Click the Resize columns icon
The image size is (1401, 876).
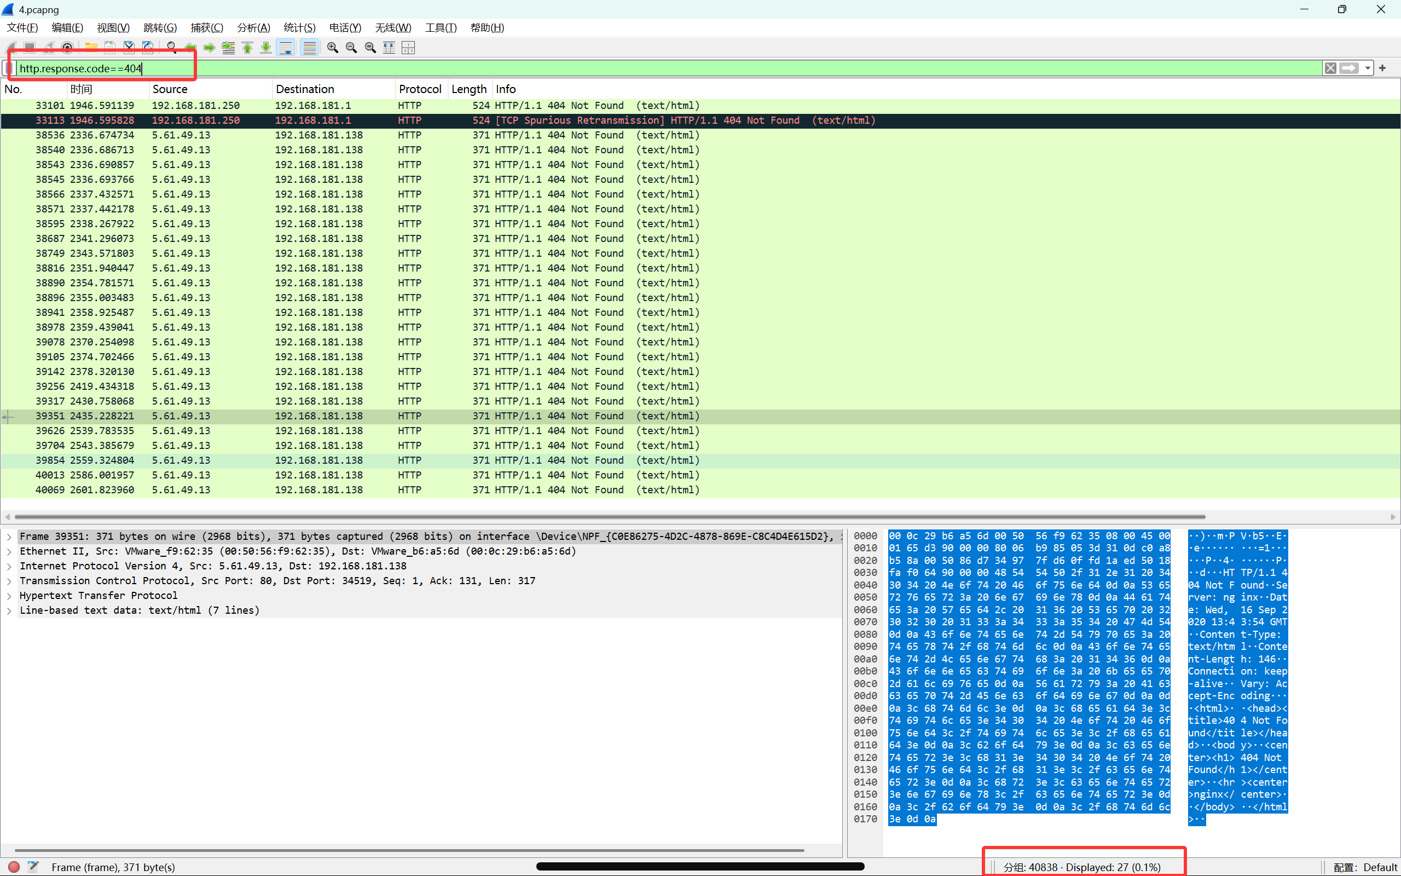(x=389, y=48)
